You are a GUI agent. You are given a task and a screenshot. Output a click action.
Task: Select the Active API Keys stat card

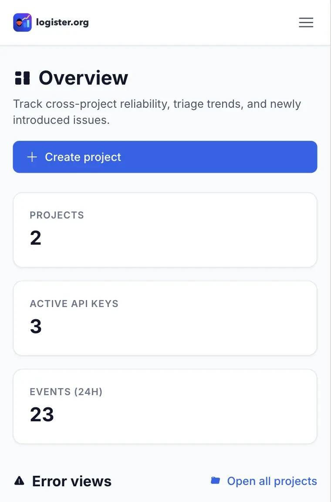(x=165, y=318)
